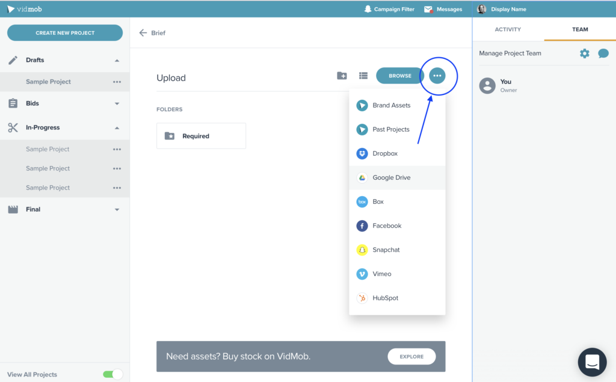The image size is (616, 382).
Task: Choose Dropbox as upload source
Action: [397, 153]
